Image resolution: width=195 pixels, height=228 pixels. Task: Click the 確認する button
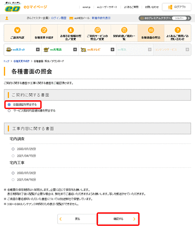(118, 219)
